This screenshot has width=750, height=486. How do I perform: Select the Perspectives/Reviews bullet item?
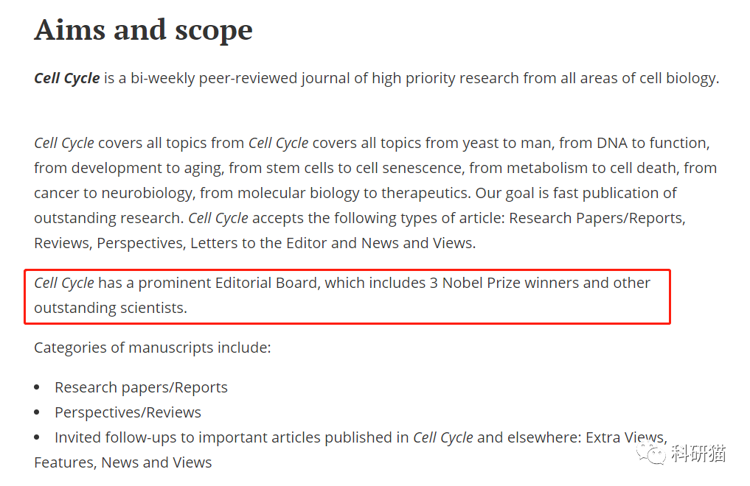128,412
